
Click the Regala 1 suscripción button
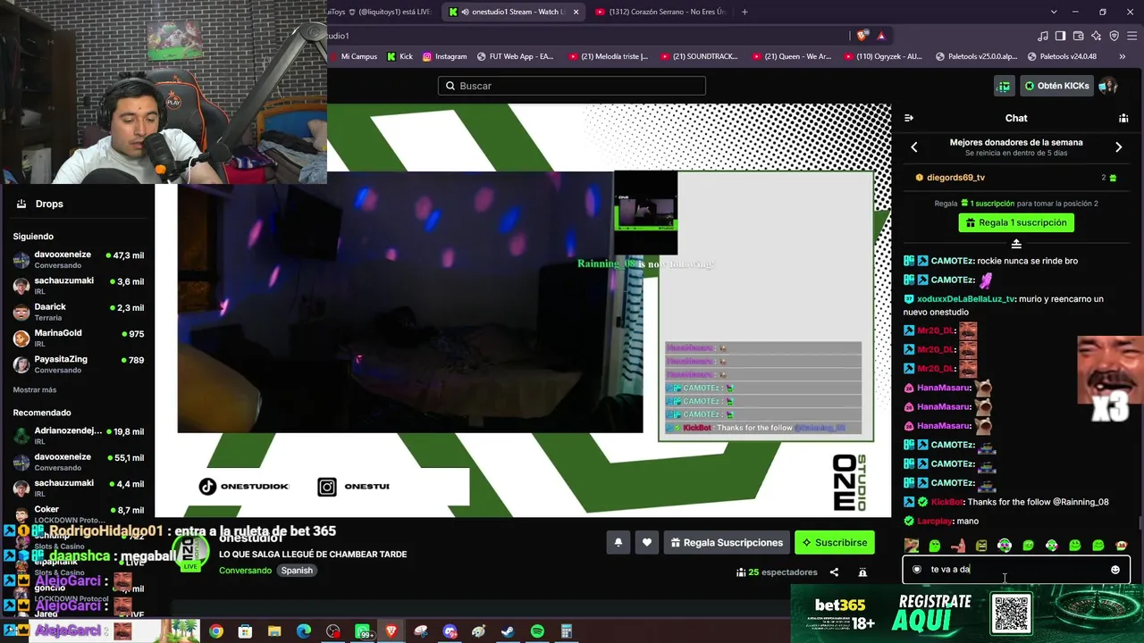tap(1016, 222)
